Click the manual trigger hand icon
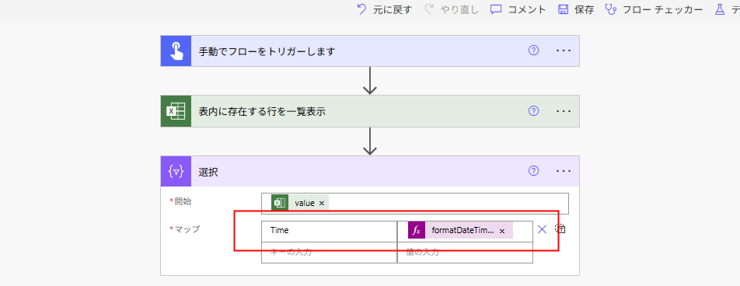Image resolution: width=740 pixels, height=286 pixels. coord(176,51)
